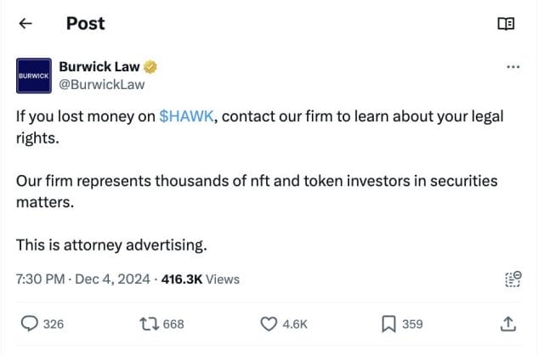Image resolution: width=544 pixels, height=355 pixels.
Task: Open the @BurwickLaw handle
Action: coord(102,85)
